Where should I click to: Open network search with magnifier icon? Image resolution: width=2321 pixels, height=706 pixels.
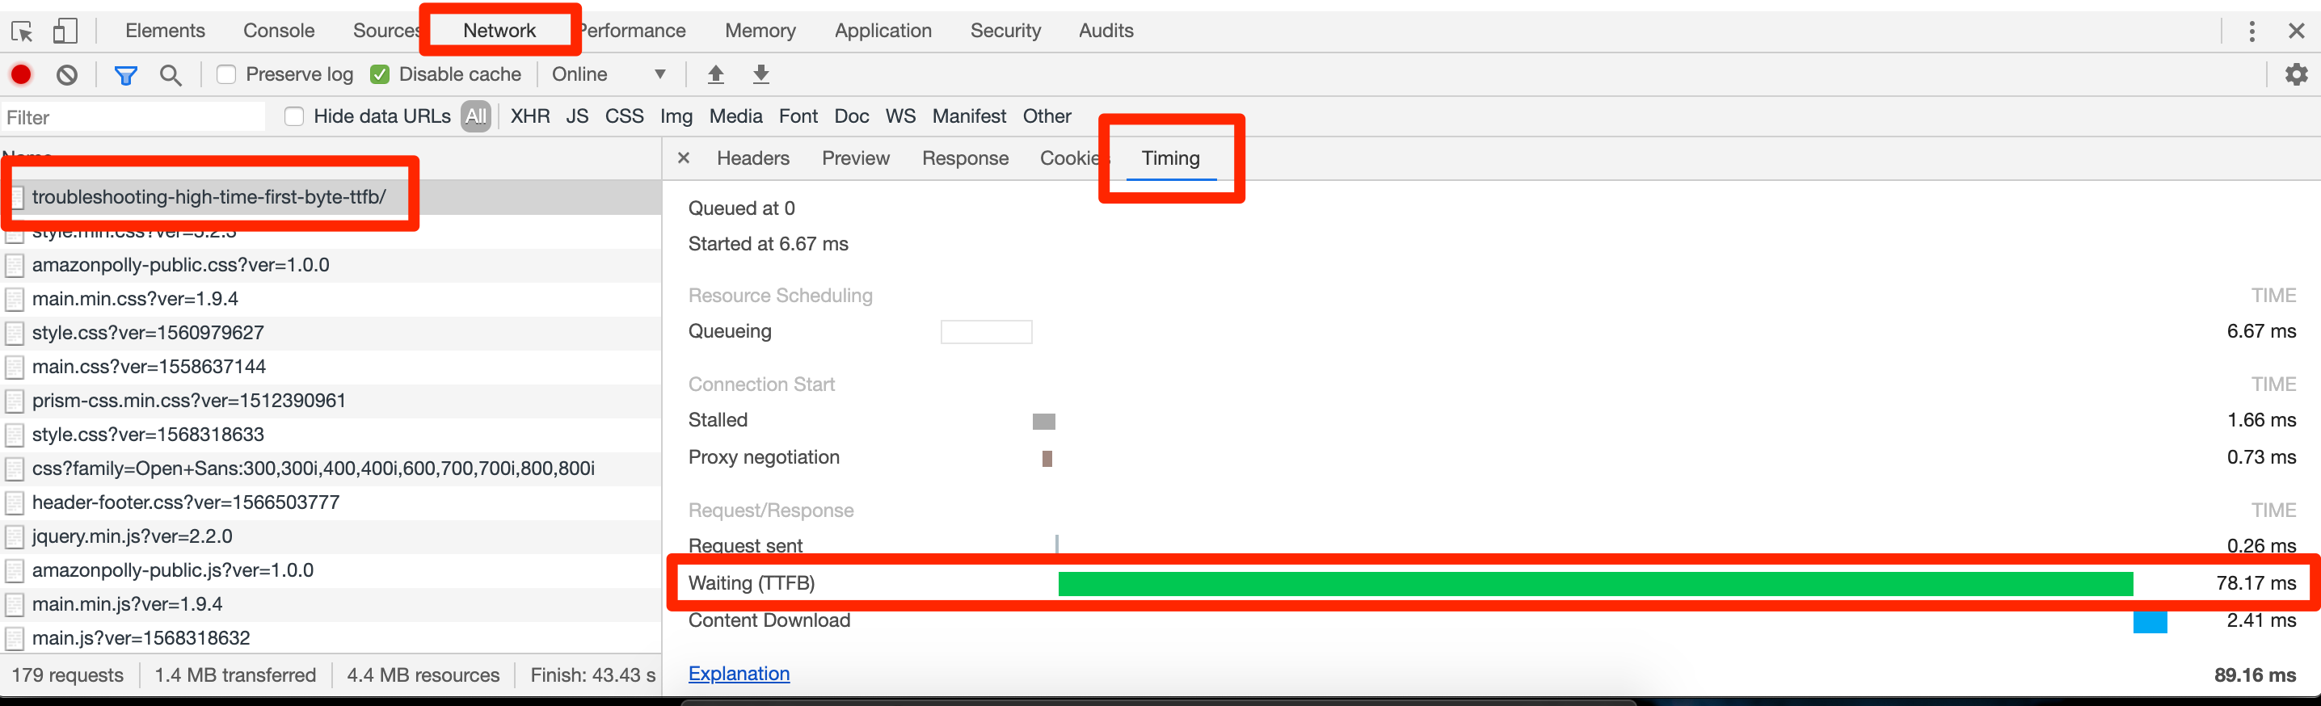pos(171,75)
